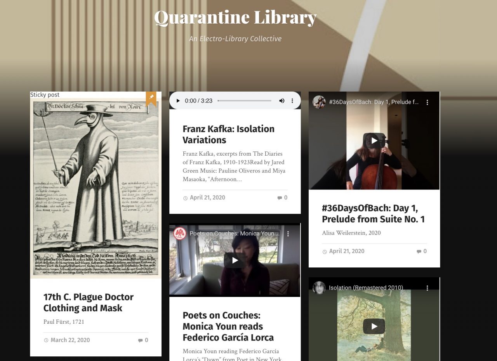Play the Isolation (Remastered 2010) video

[374, 326]
